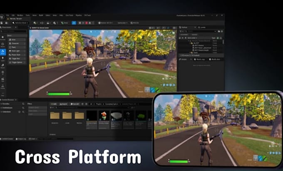Pause the running game session
The width and height of the screenshot is (283, 171).
pos(80,23)
